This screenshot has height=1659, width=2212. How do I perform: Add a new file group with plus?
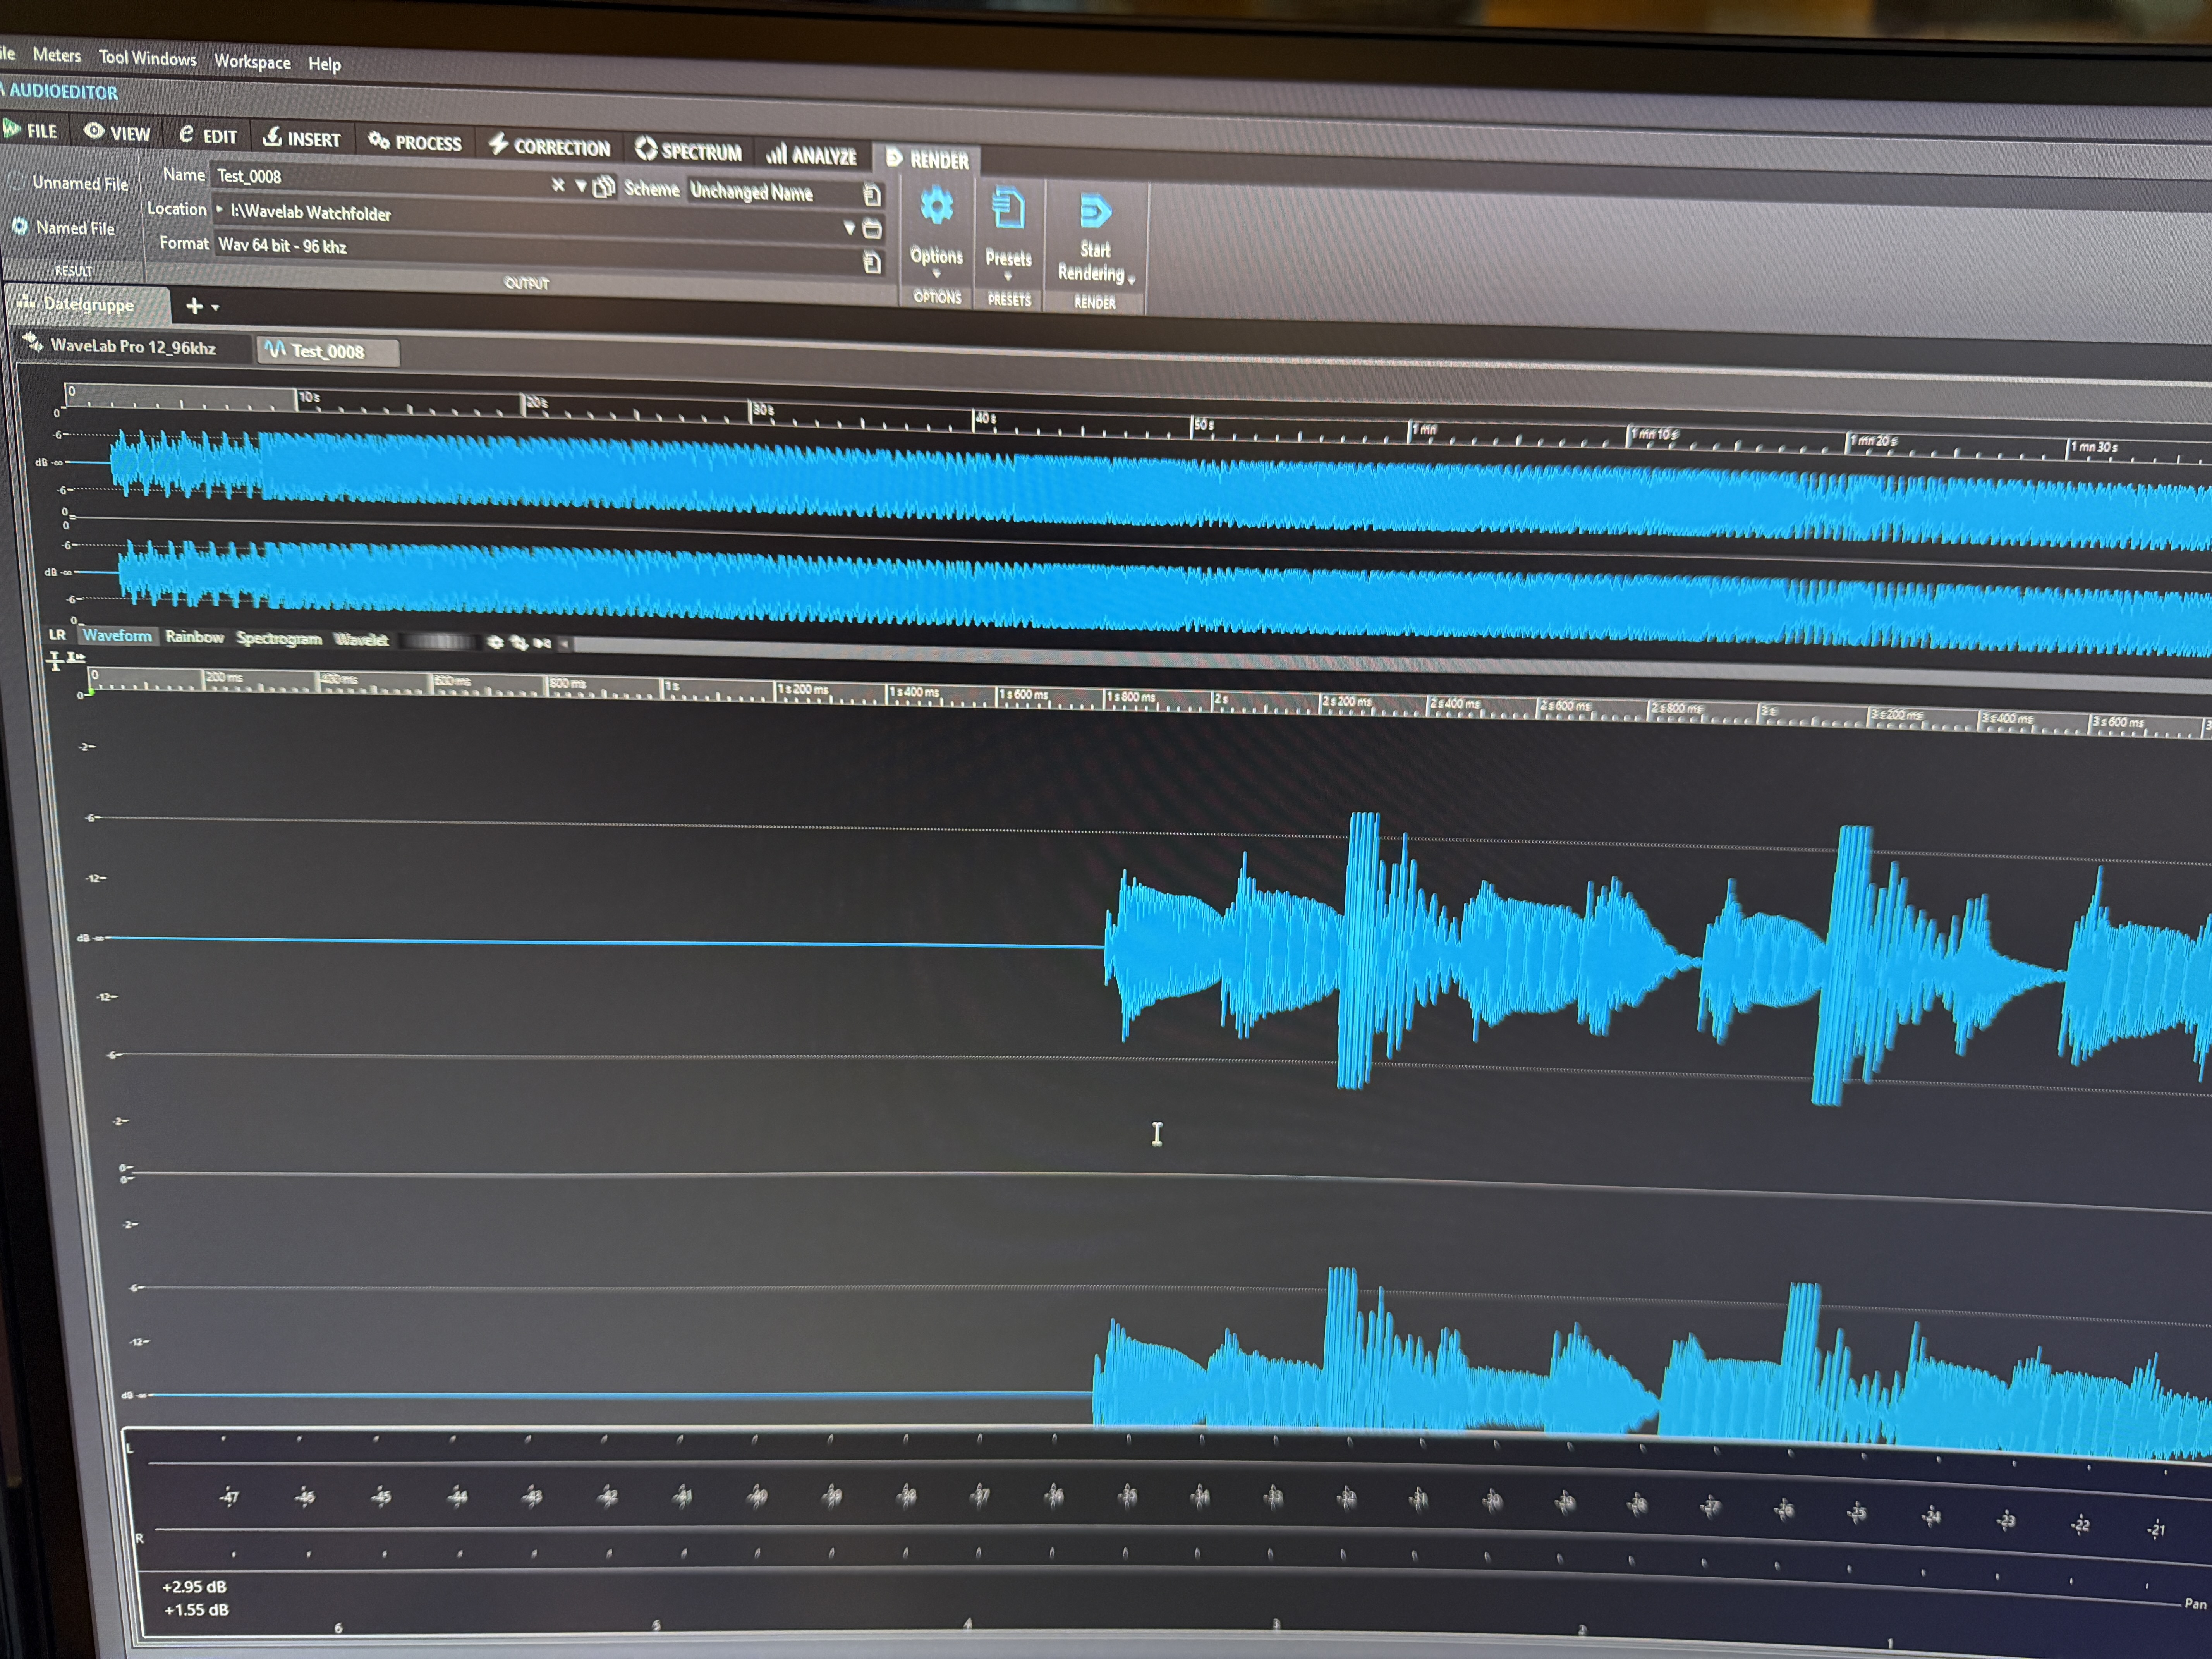coord(194,306)
